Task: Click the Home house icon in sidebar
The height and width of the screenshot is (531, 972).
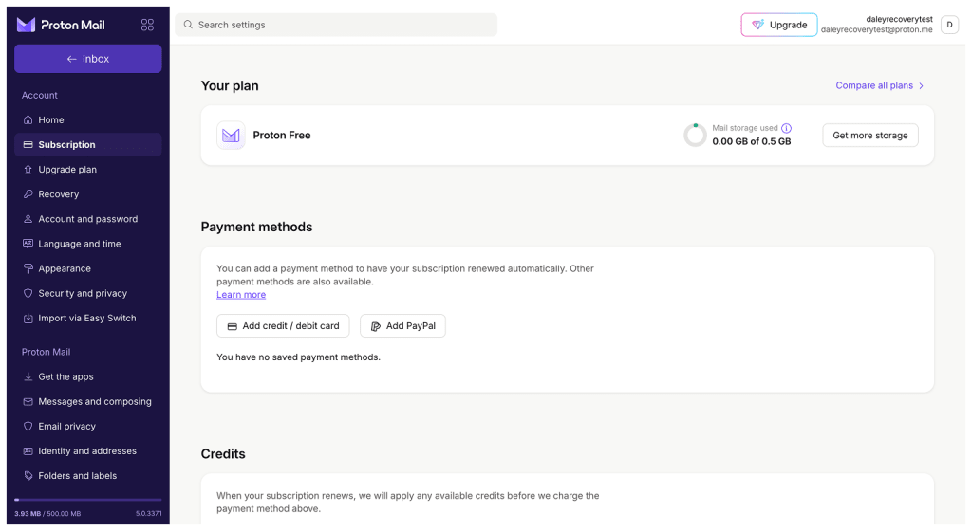Action: click(28, 120)
